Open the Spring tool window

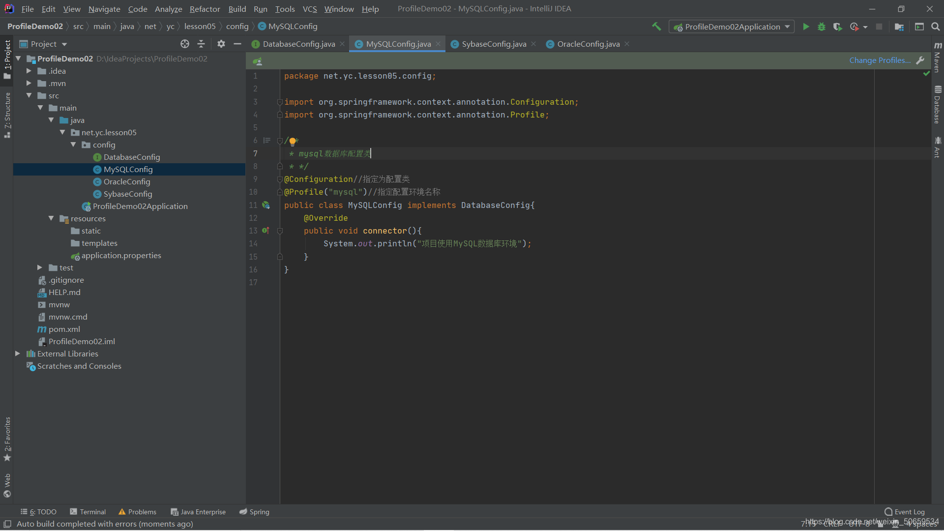254,512
